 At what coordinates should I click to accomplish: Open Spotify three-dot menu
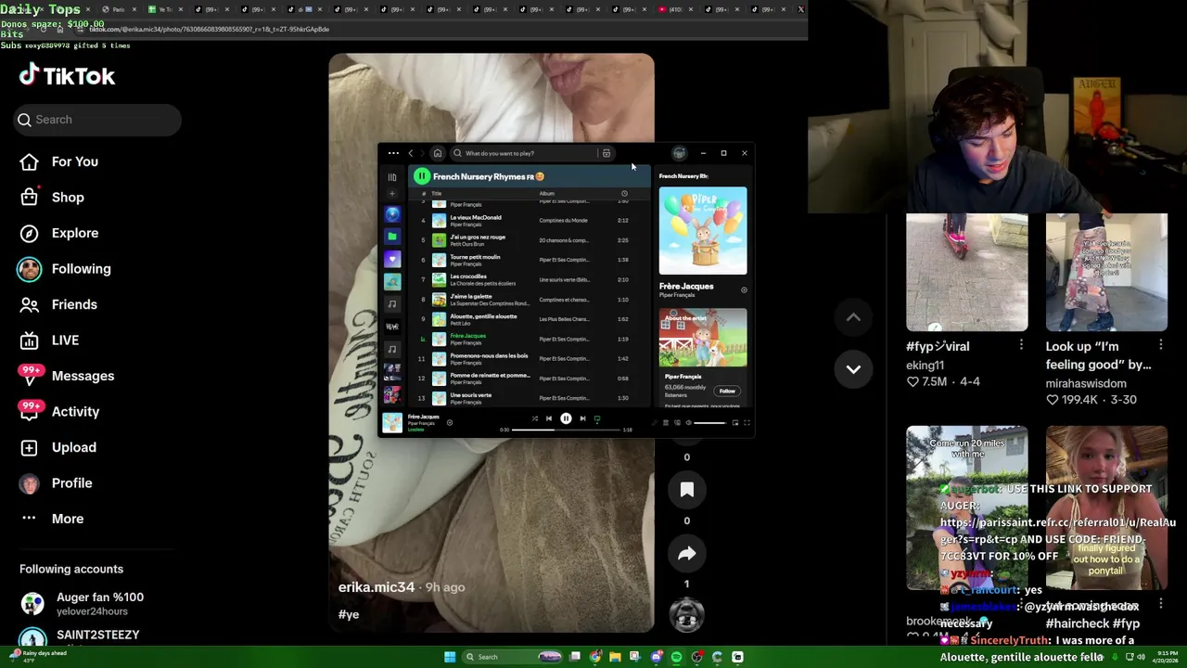click(393, 153)
